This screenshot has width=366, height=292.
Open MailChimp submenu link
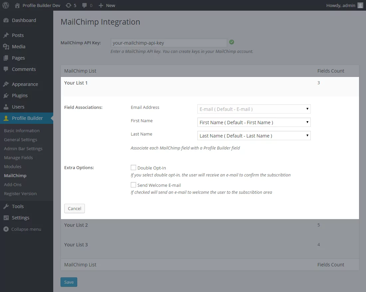(15, 176)
